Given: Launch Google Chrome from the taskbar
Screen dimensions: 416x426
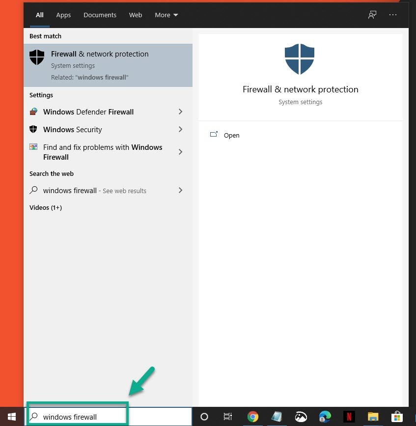Looking at the screenshot, I should [x=253, y=417].
